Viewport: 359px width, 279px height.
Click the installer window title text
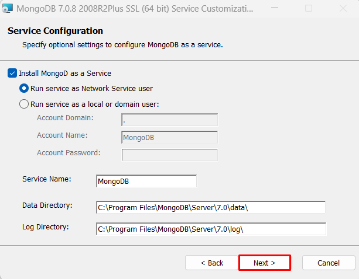click(x=135, y=9)
